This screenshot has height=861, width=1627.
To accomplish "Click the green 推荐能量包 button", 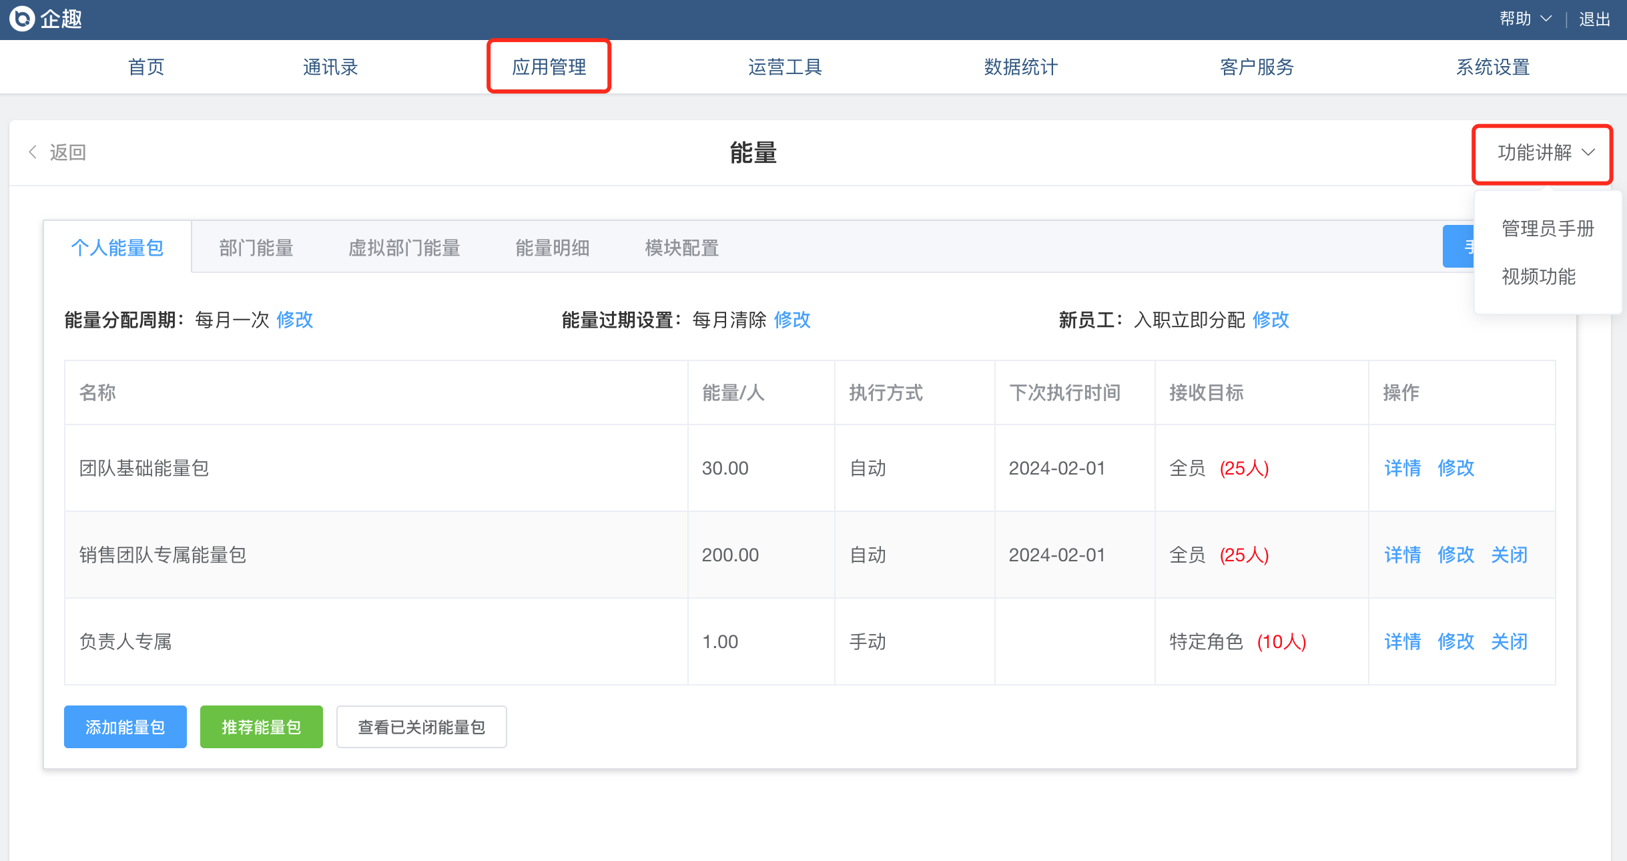I will [261, 727].
